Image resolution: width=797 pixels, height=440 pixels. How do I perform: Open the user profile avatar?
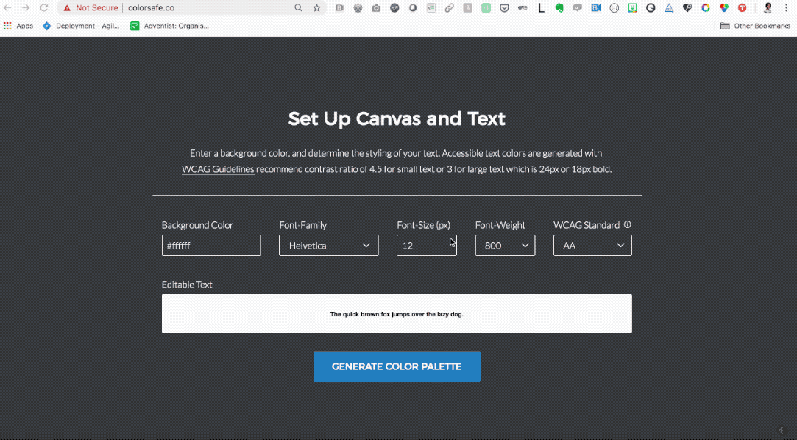[x=768, y=7]
